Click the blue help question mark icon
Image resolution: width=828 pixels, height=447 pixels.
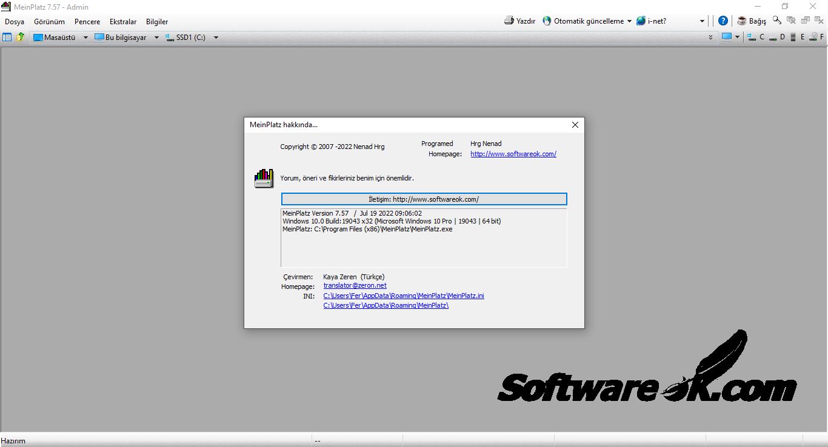click(x=723, y=21)
